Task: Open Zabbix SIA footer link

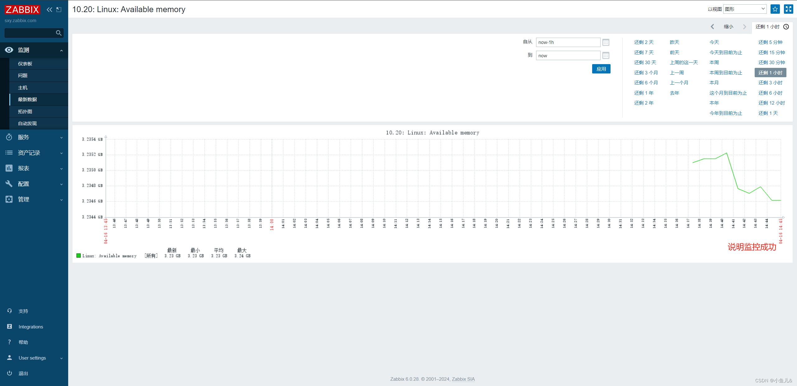Action: (463, 379)
